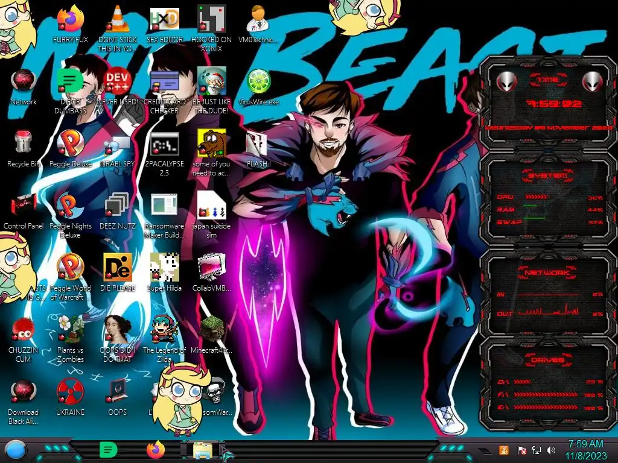Screen dimensions: 618x463
Task: Open the FURRY FUX Firefox desktop icon
Action: point(70,19)
